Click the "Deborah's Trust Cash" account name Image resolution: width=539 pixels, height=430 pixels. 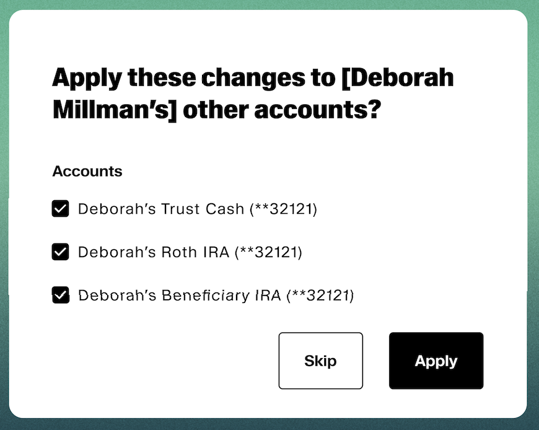click(161, 209)
